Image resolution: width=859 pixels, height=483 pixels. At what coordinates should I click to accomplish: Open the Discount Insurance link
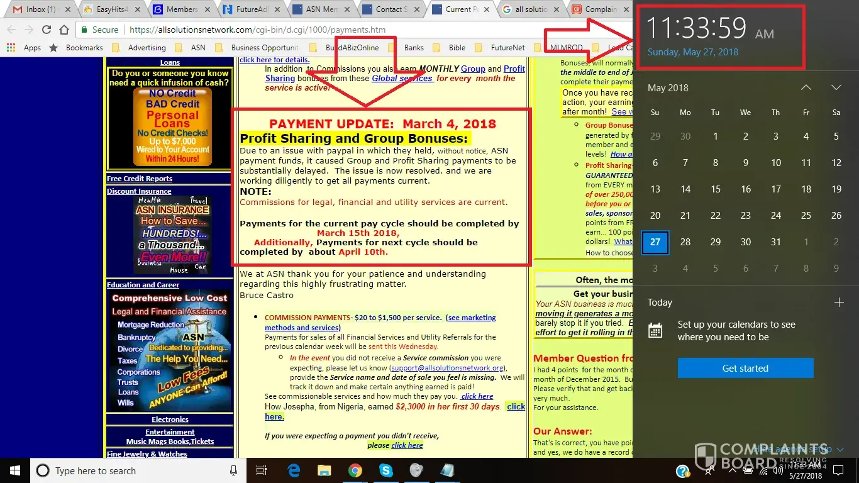tap(139, 191)
